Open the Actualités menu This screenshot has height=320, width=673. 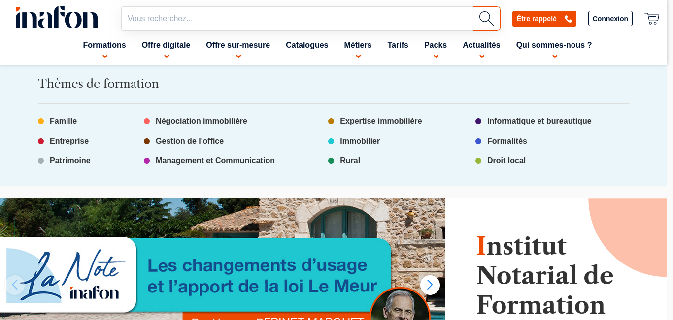(x=481, y=45)
